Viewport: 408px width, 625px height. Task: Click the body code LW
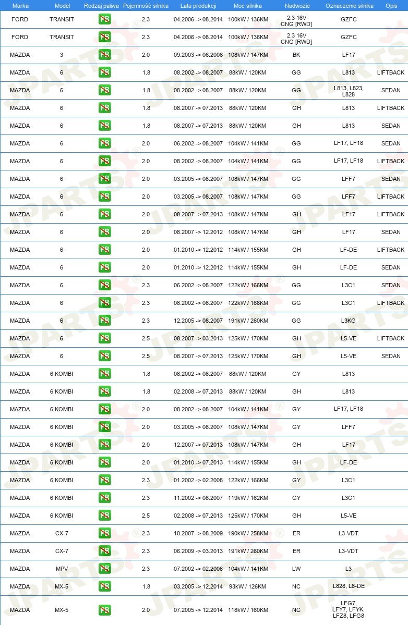tap(296, 568)
